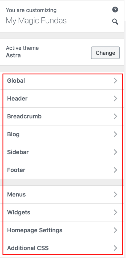
Task: Open the Breadcrumb panel
Action: [x=62, y=116]
